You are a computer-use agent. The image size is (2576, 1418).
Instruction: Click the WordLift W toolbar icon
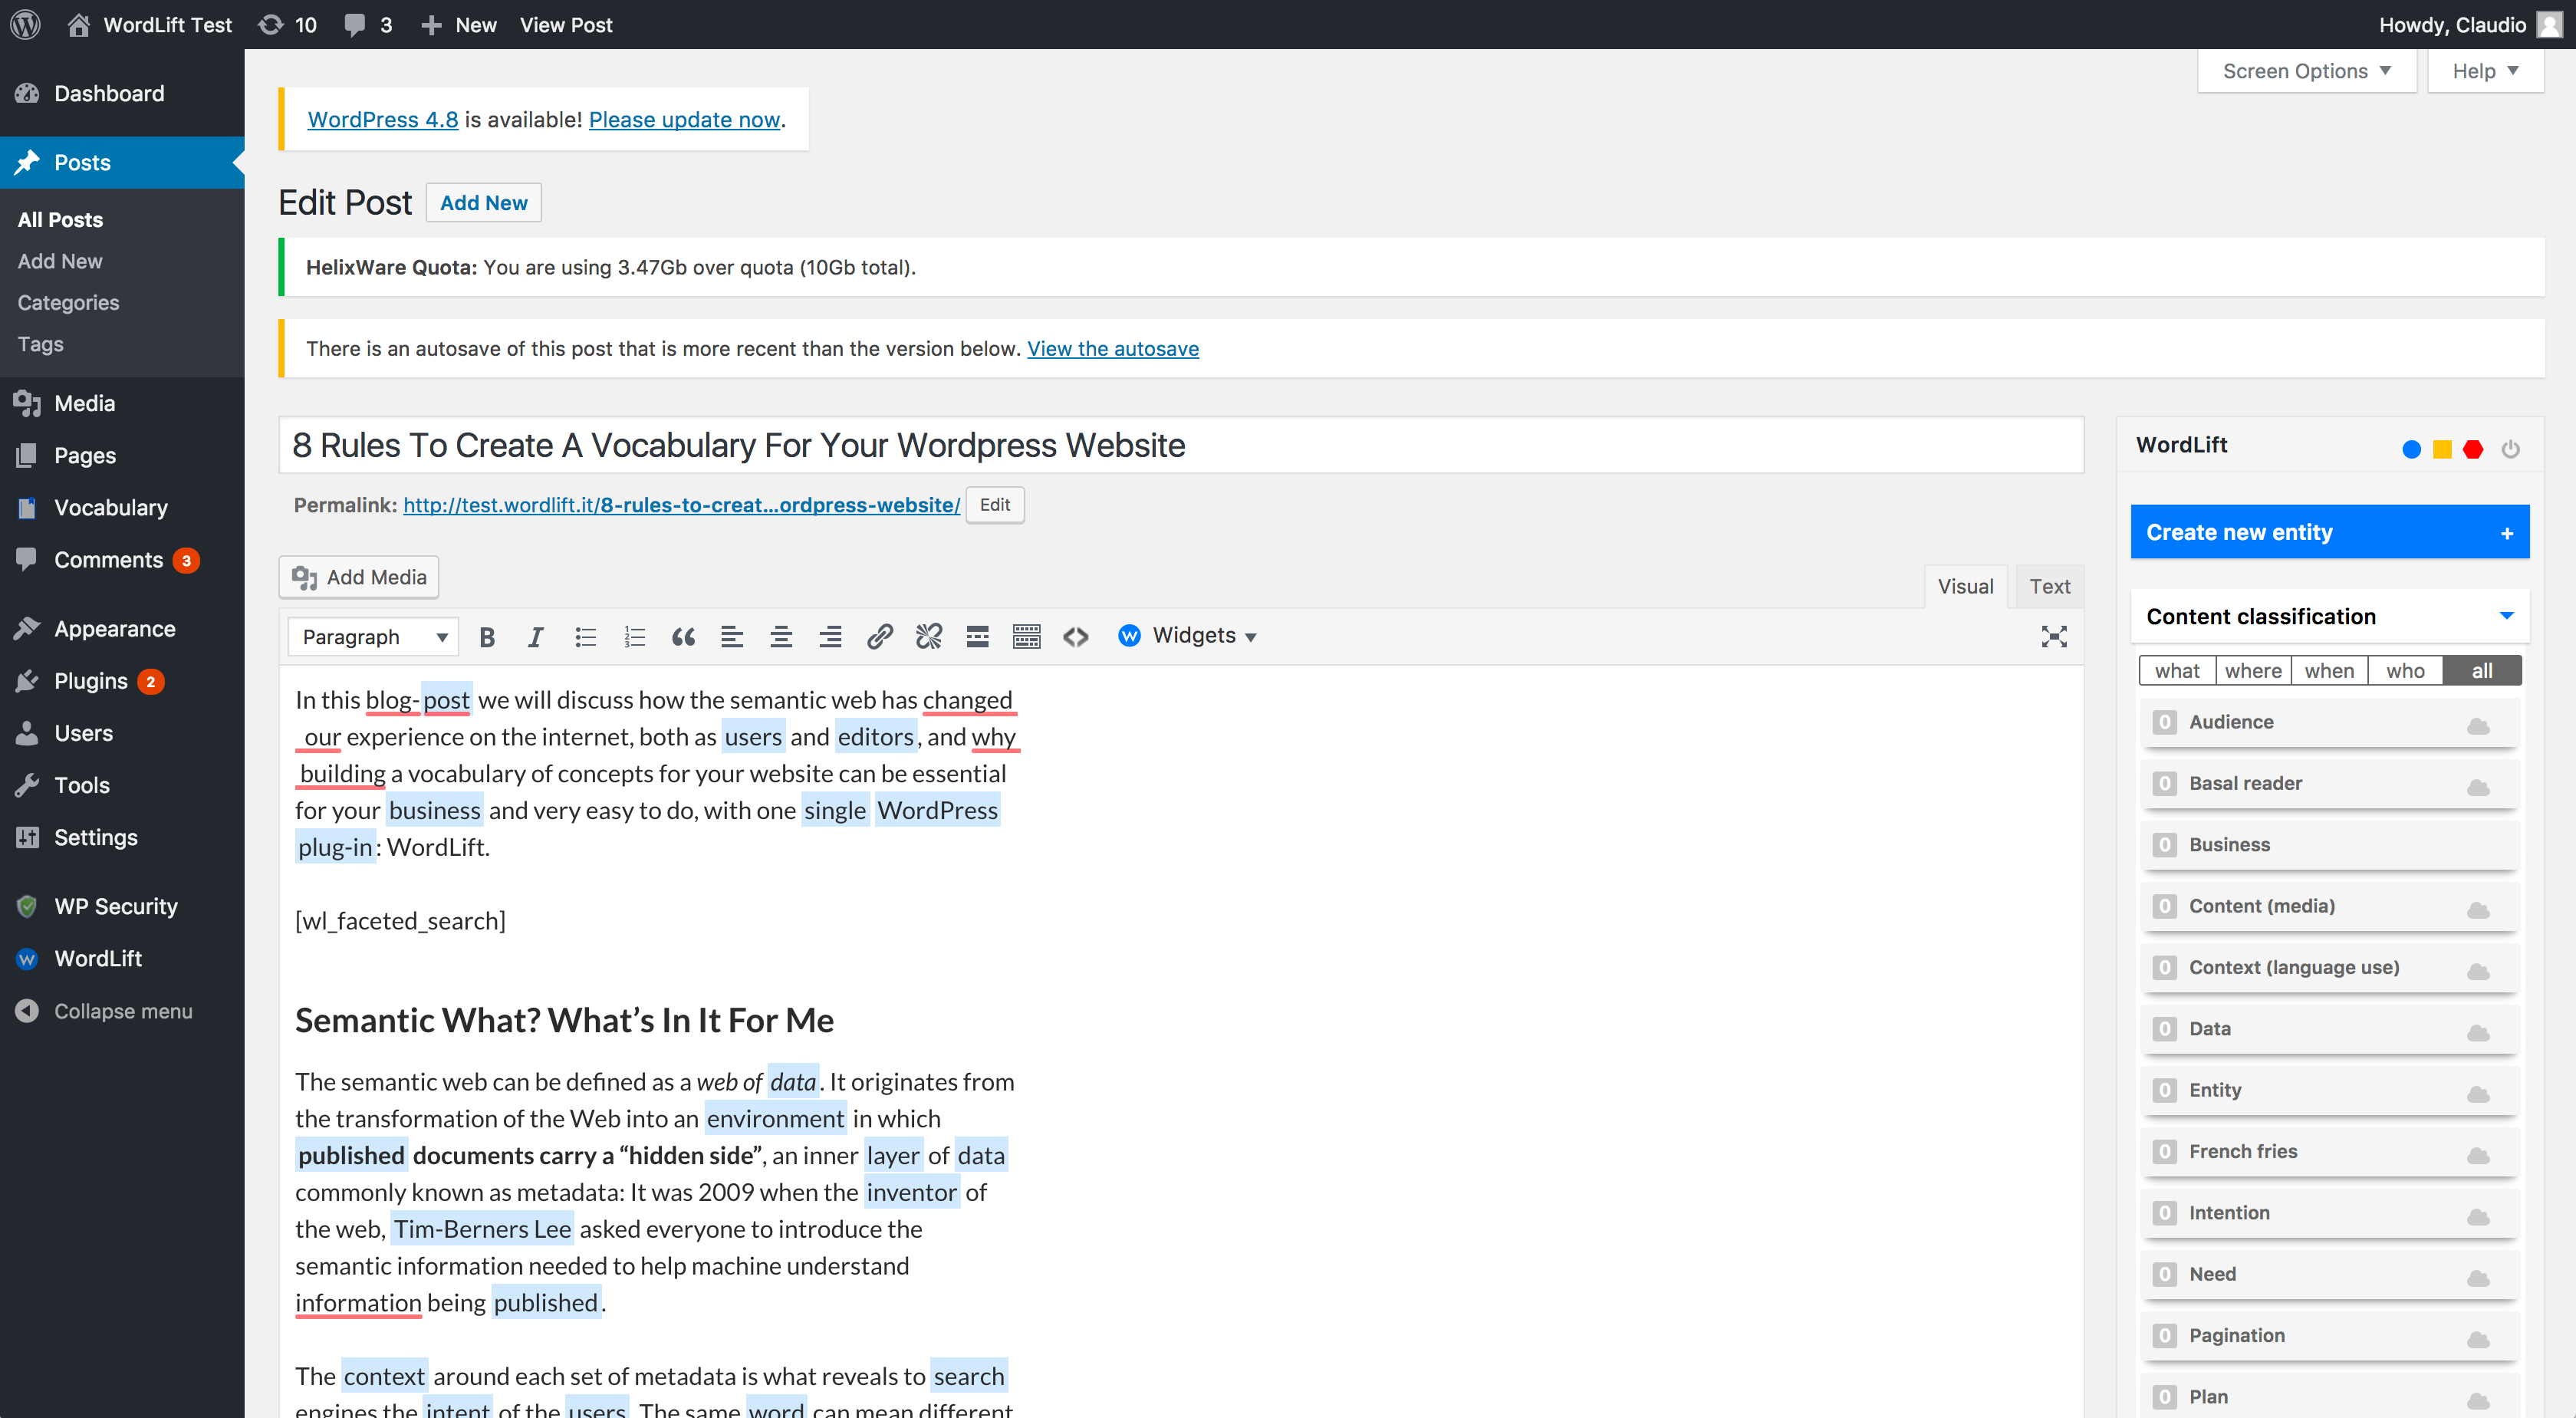pyautogui.click(x=1128, y=636)
